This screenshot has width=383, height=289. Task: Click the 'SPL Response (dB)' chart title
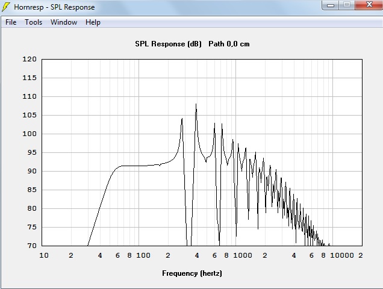[168, 44]
